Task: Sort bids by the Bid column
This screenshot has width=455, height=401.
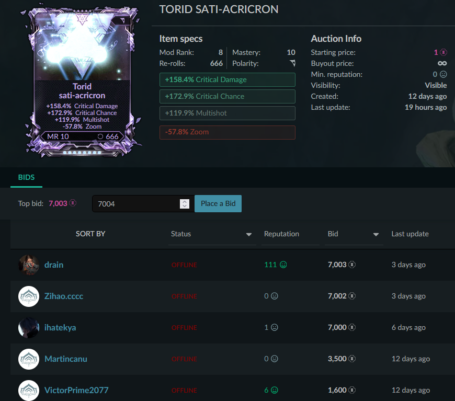Action: tap(354, 234)
